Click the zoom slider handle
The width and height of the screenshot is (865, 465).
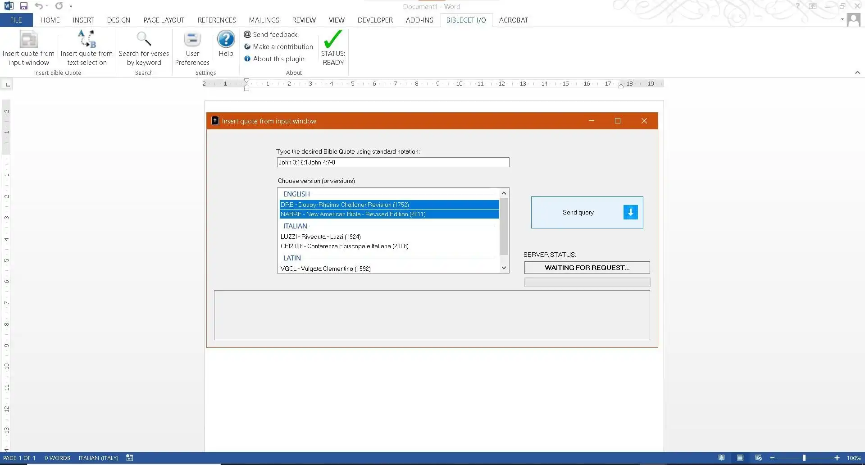click(804, 458)
